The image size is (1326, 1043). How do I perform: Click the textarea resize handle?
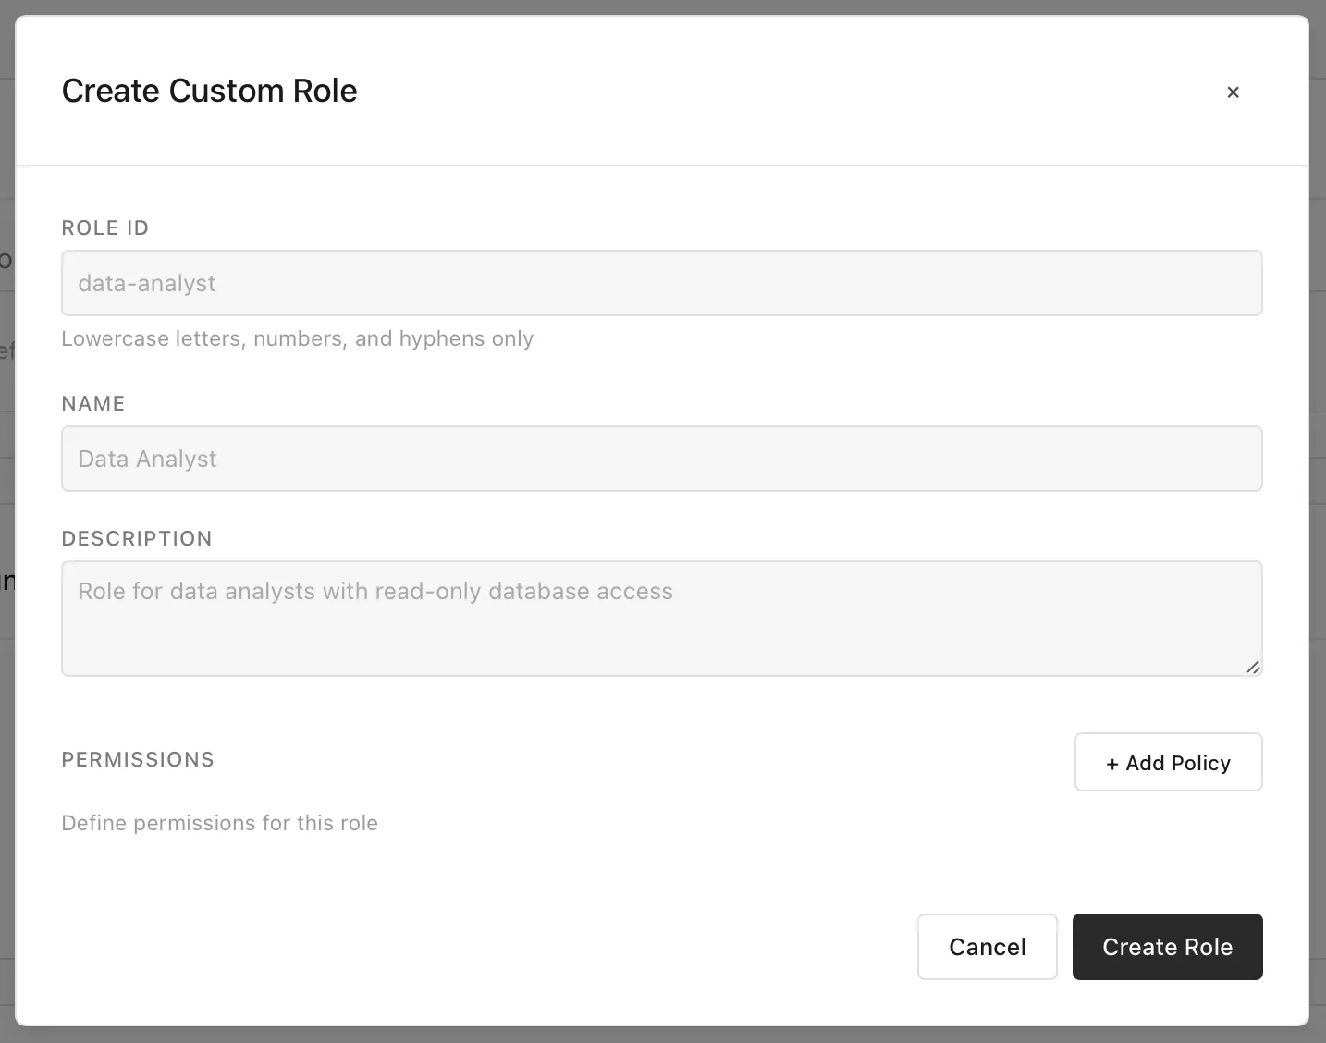pyautogui.click(x=1254, y=667)
